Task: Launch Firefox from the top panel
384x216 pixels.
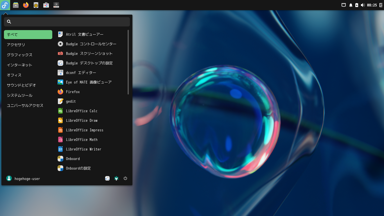Action: tap(26, 5)
